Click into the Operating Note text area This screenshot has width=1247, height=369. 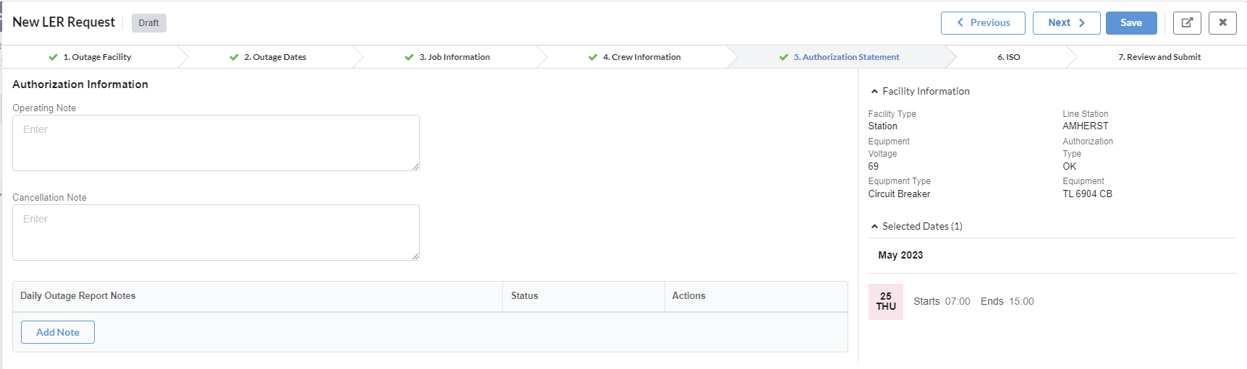pyautogui.click(x=216, y=143)
